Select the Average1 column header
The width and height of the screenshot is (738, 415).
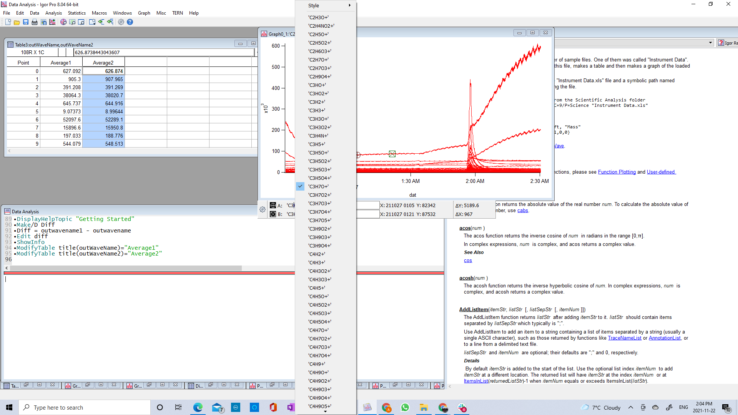(61, 63)
